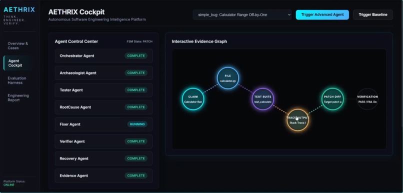
Task: Select the Verifier Agent row
Action: click(103, 141)
